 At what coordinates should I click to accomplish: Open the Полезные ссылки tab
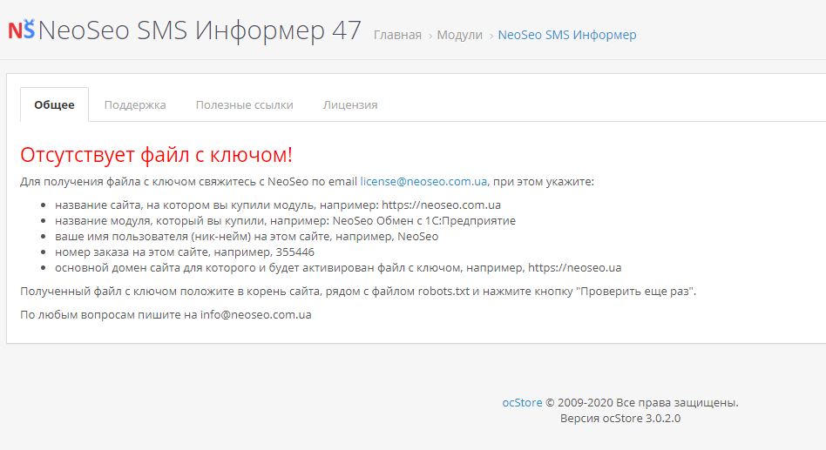point(245,104)
